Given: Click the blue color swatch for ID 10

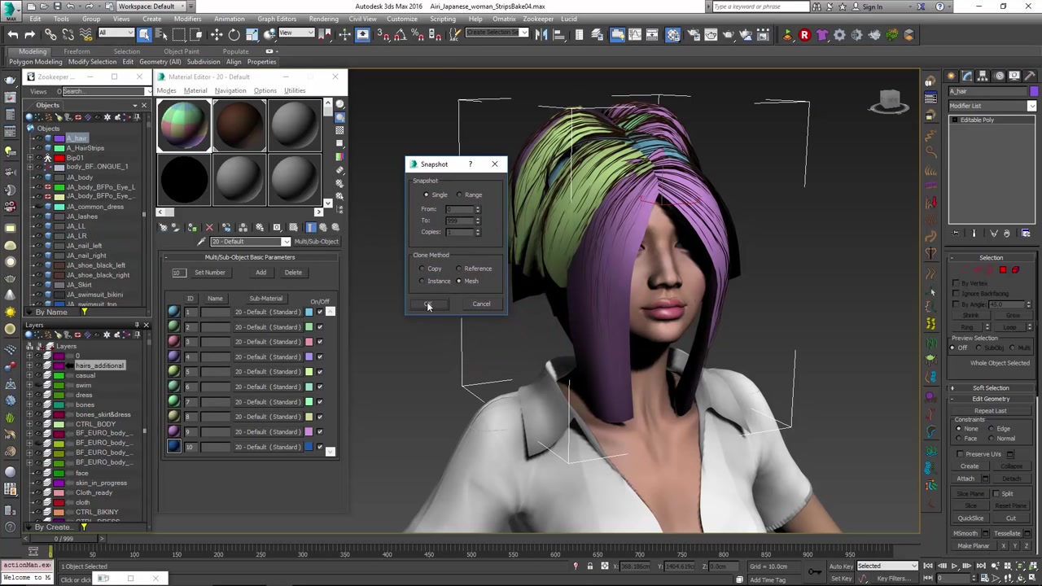Looking at the screenshot, I should (309, 447).
